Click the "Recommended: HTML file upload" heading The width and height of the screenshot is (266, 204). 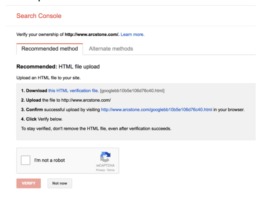[58, 66]
